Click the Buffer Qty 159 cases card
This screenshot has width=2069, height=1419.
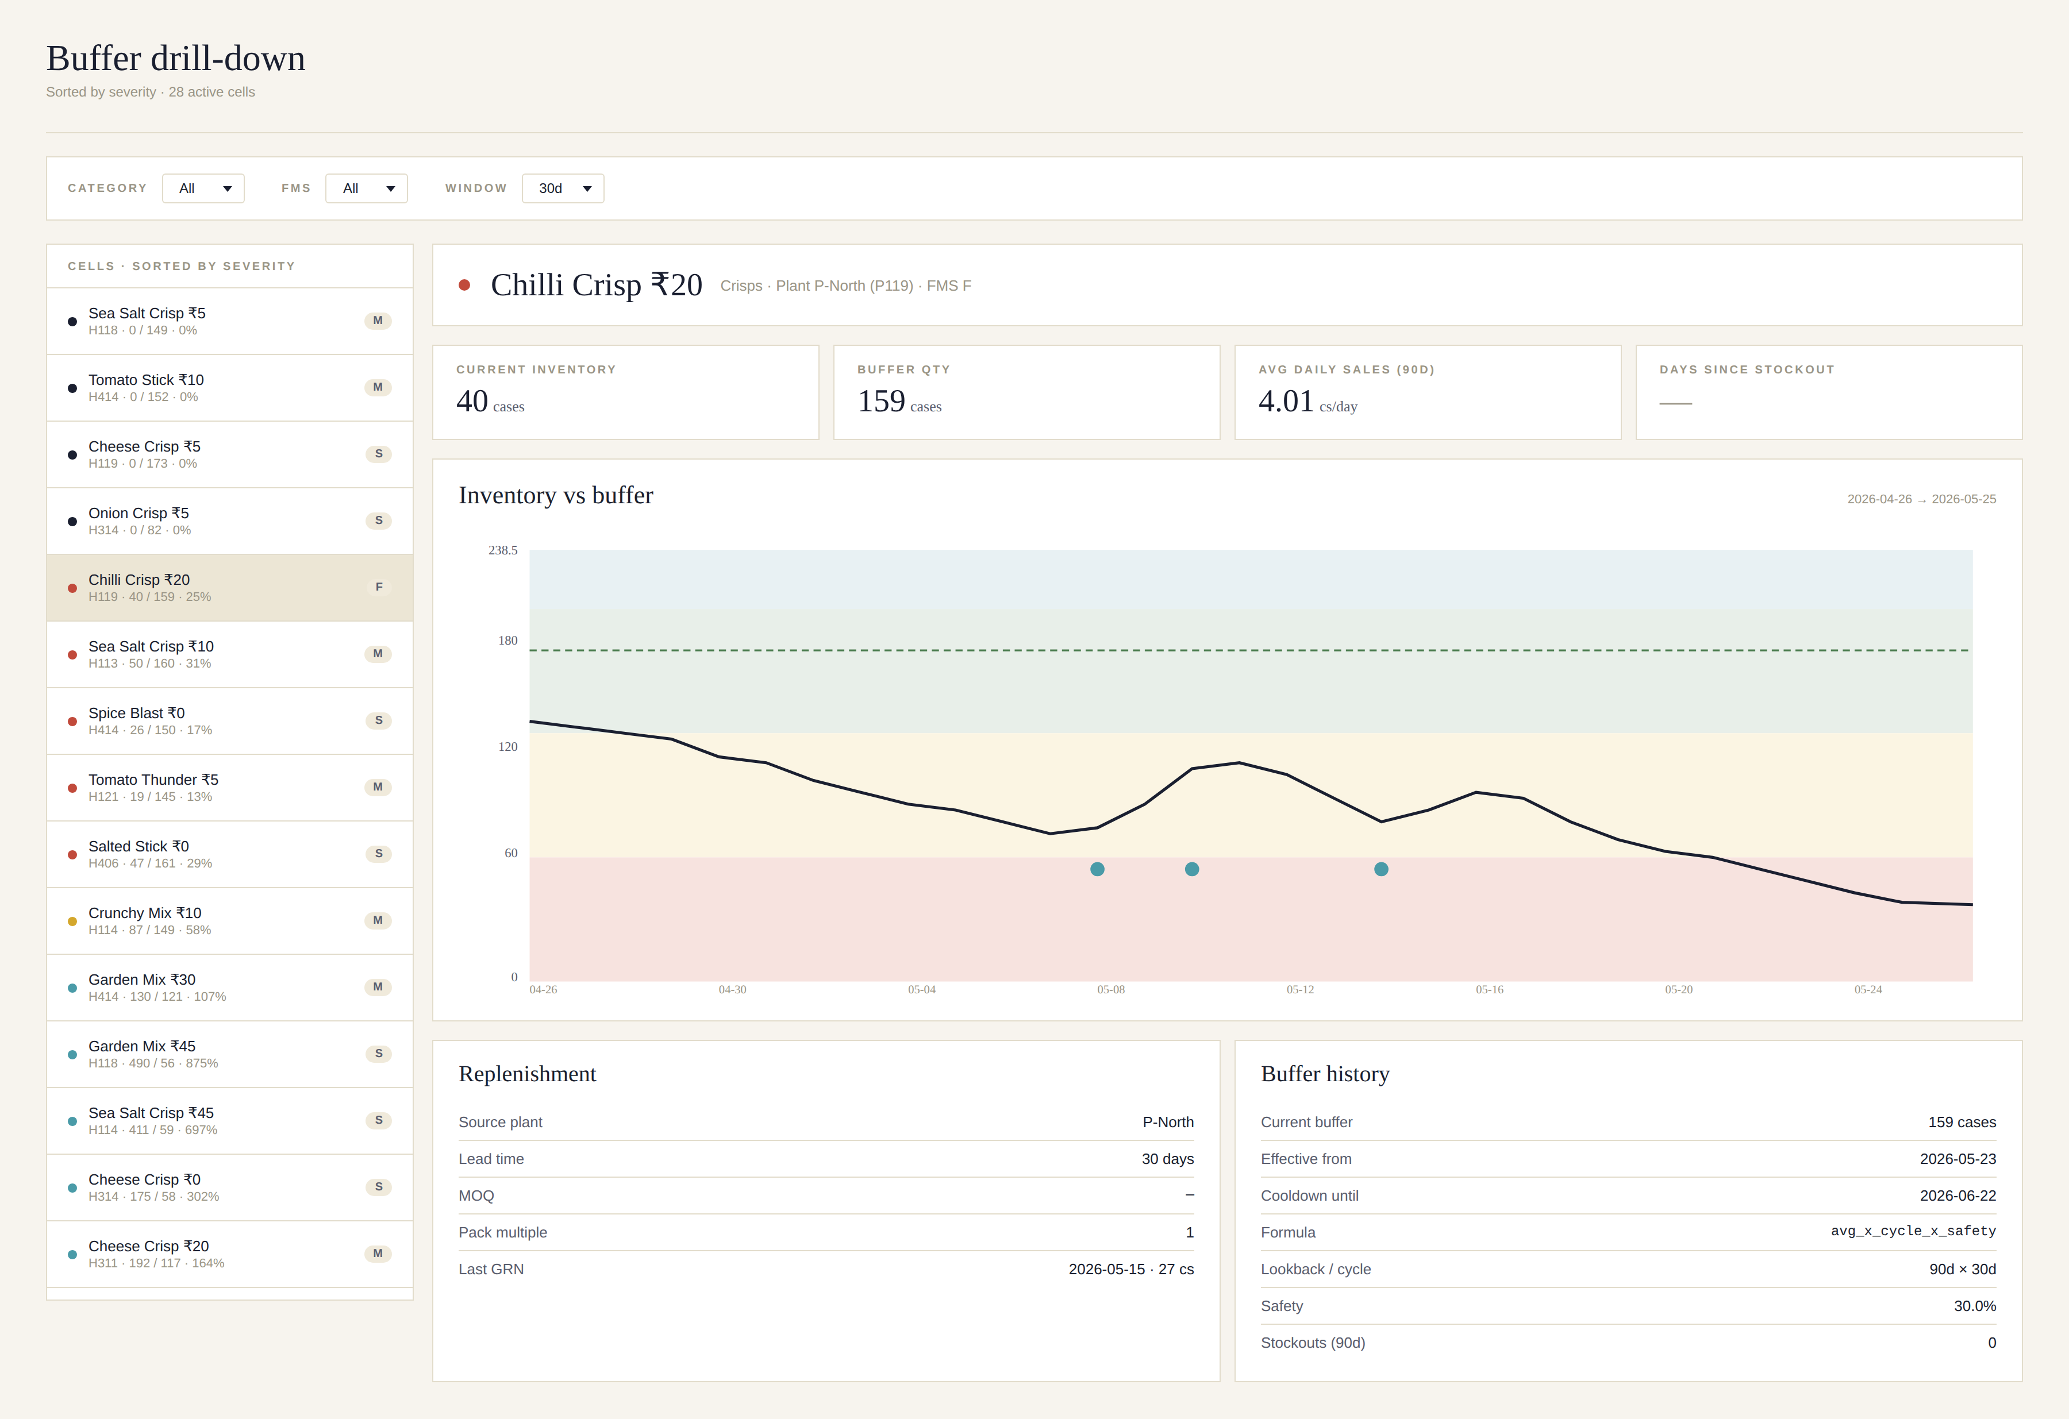(1026, 392)
